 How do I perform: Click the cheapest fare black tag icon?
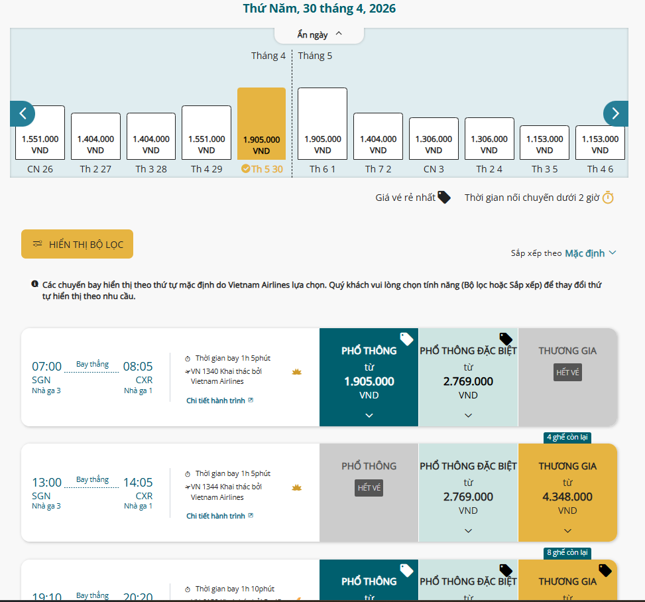coord(443,198)
